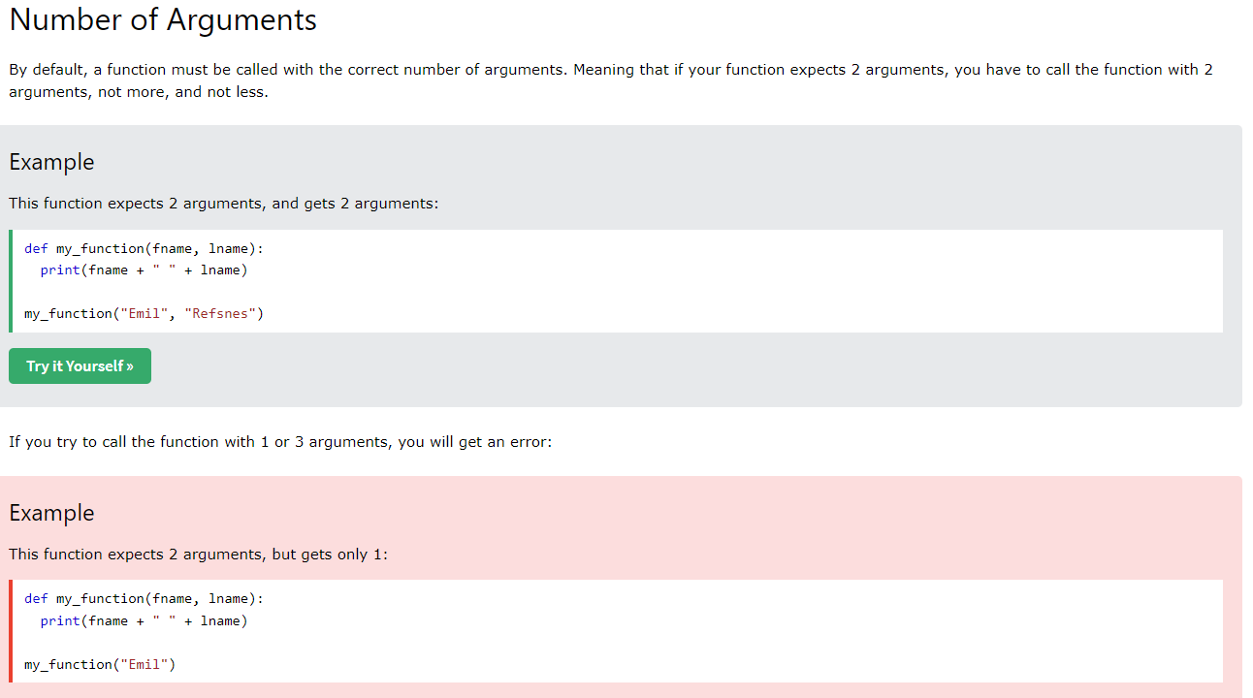Click text 'This function expects 2 arguments, and gets 2 arguments:'
Viewport: 1253px width, 698px height.
tap(224, 204)
